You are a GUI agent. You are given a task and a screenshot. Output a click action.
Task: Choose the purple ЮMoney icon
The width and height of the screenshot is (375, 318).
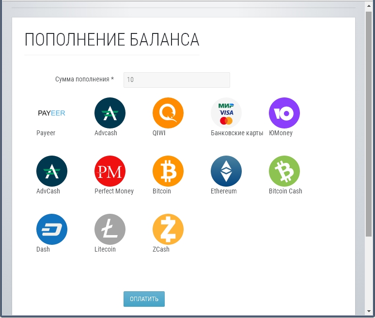284,113
